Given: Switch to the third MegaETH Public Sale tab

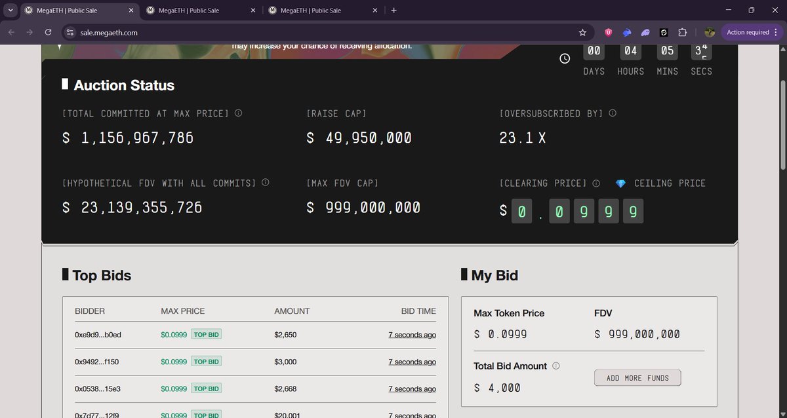Looking at the screenshot, I should [323, 10].
